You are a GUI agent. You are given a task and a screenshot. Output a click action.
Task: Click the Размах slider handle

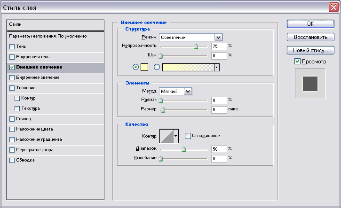pyautogui.click(x=161, y=100)
